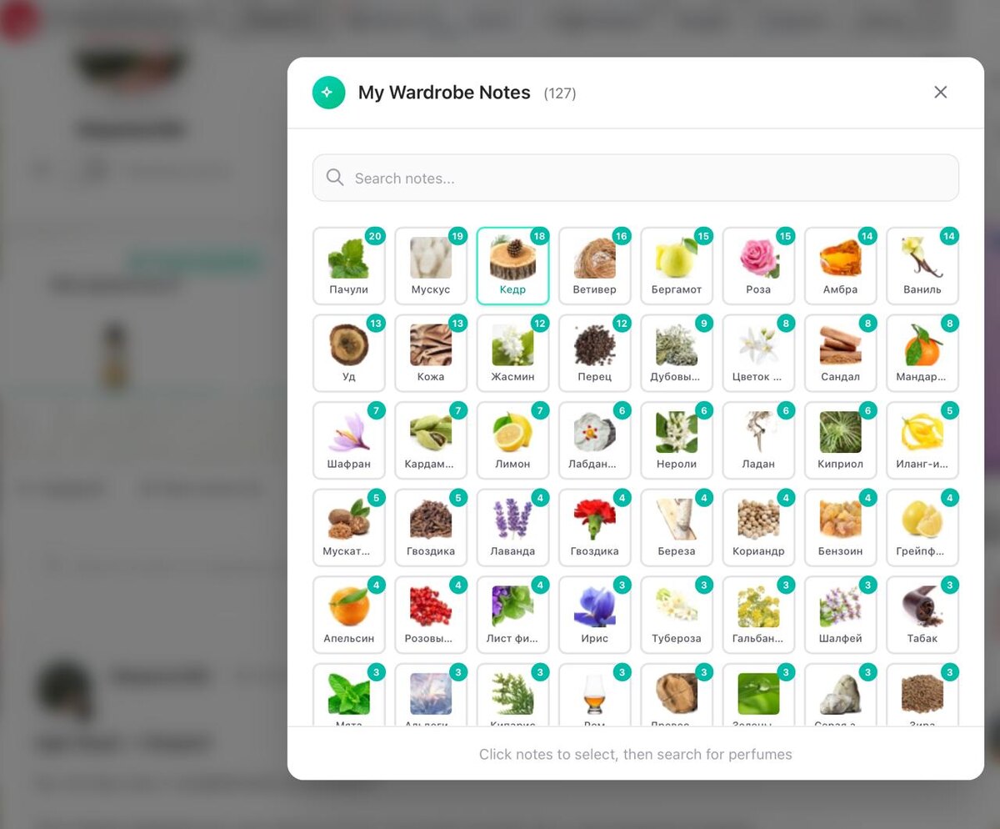
Task: Close the My Wardrobe Notes dialog
Action: coord(941,93)
